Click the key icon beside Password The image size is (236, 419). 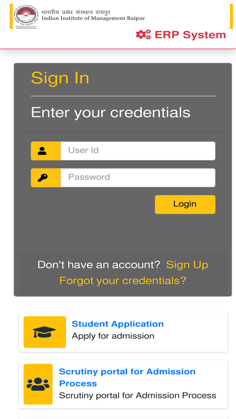(43, 178)
